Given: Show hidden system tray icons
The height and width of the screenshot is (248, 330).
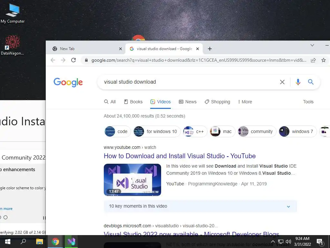Looking at the screenshot, I should [x=273, y=242].
